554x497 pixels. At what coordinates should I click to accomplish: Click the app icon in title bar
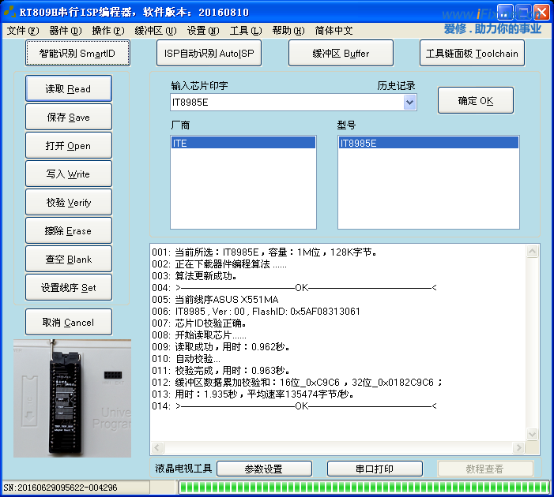[x=9, y=12]
